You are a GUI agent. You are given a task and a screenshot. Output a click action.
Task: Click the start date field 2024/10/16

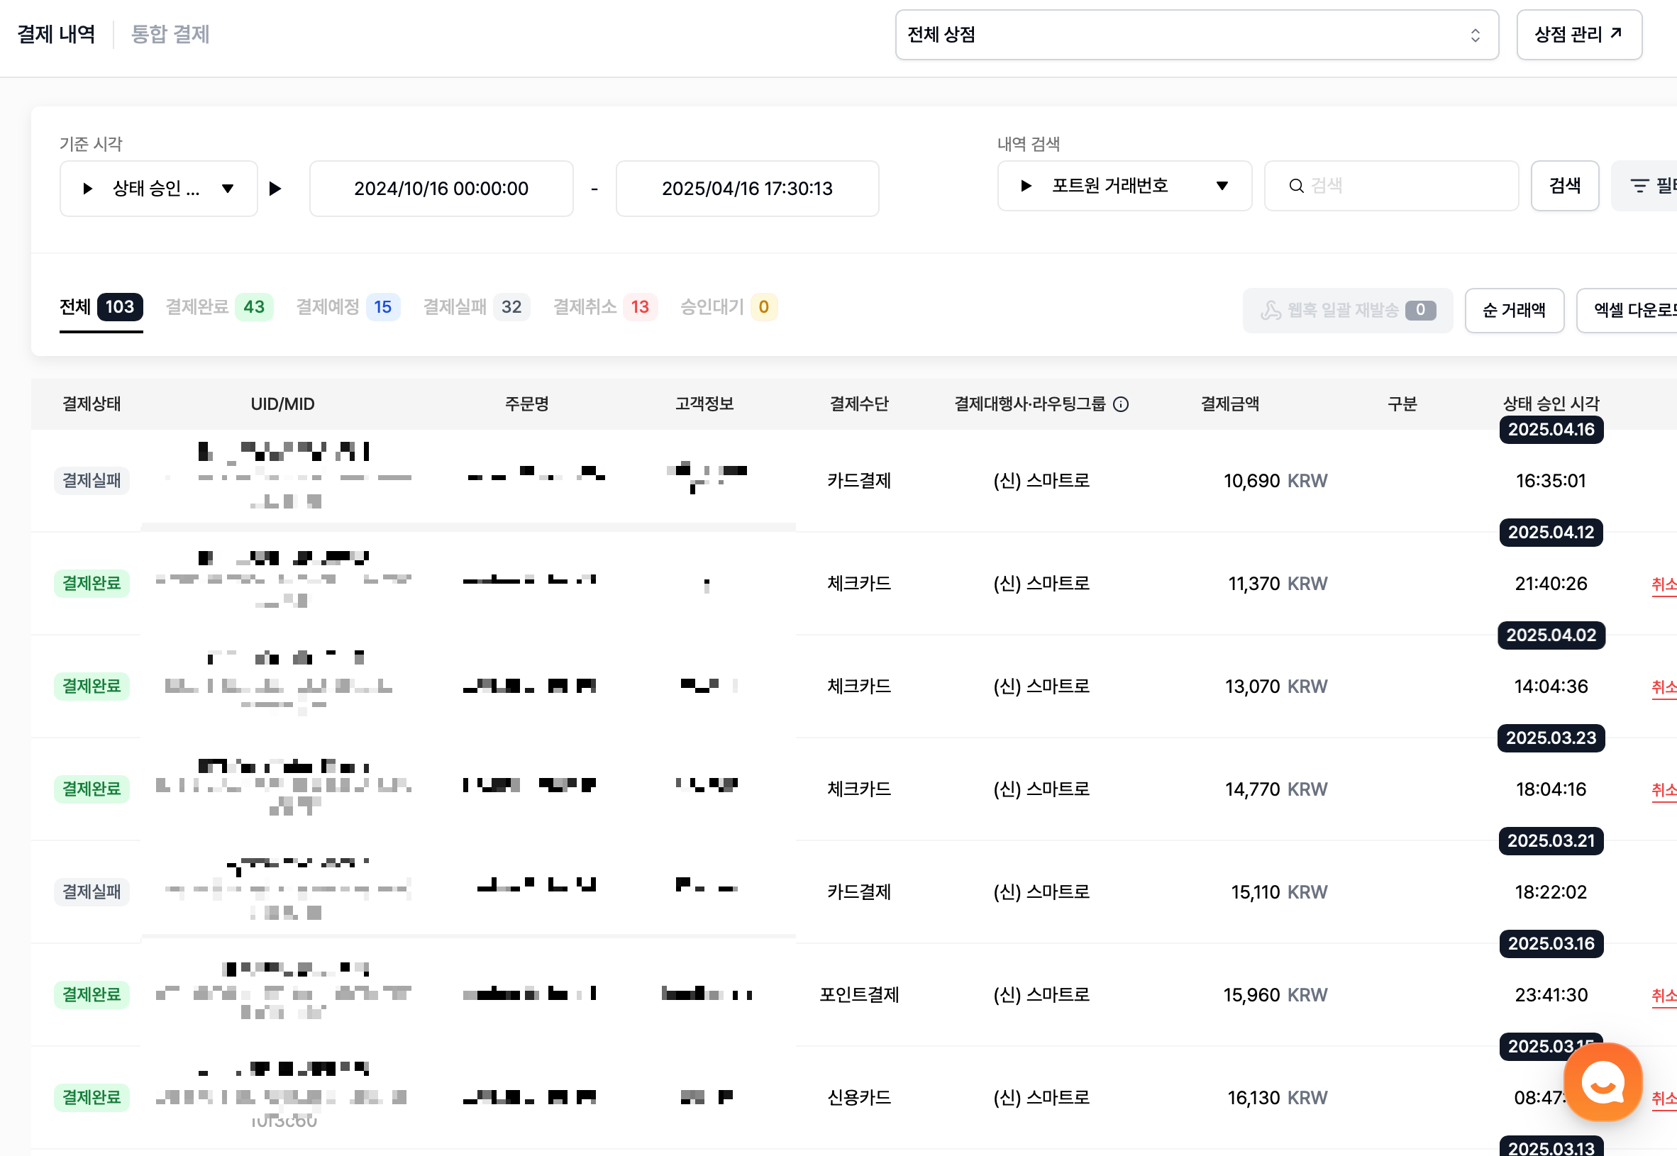441,189
